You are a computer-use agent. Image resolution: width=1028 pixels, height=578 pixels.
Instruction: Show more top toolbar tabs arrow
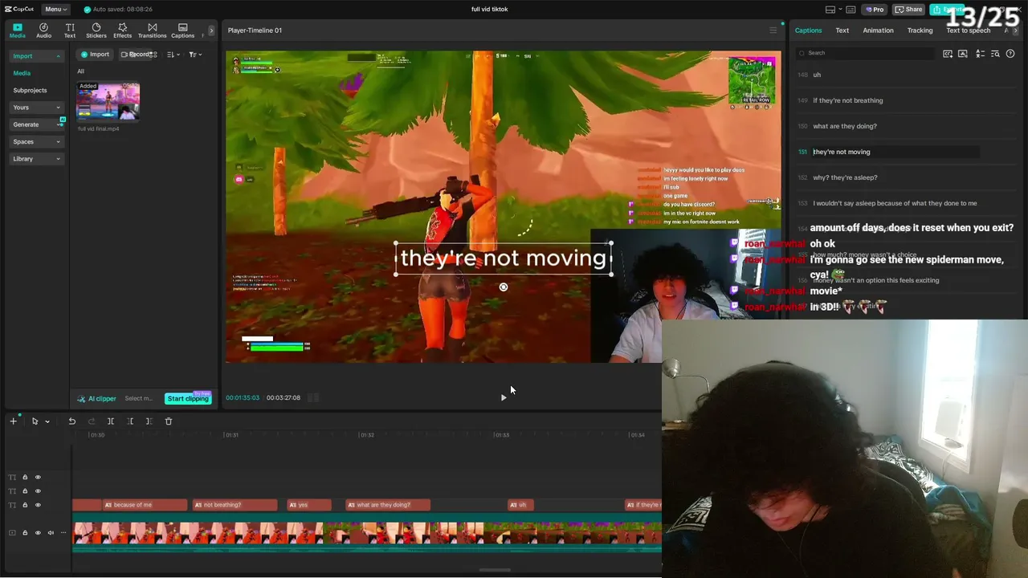point(211,31)
